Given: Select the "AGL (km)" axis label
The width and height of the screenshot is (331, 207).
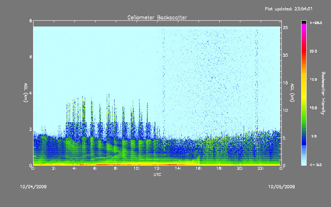Looking at the screenshot, I should click(x=26, y=93).
